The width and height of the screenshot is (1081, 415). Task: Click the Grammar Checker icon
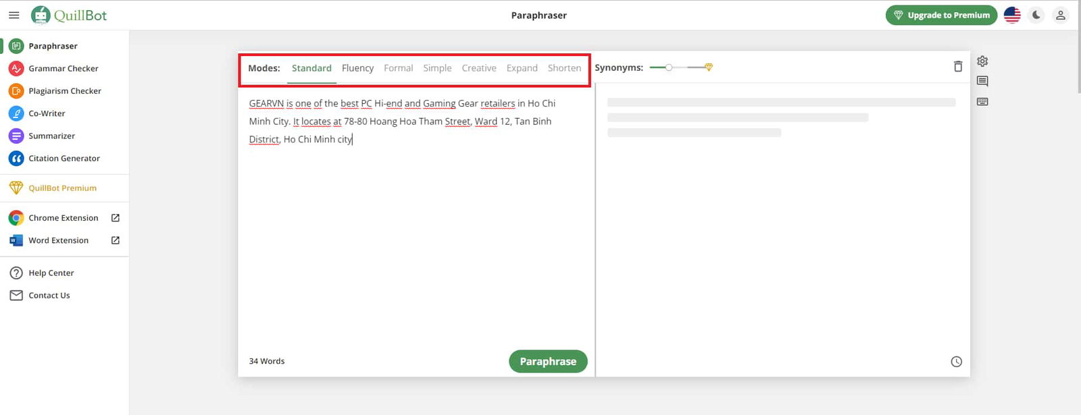[x=16, y=68]
